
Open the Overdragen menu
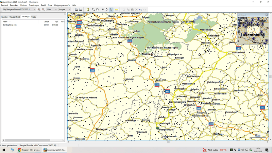(34, 5)
